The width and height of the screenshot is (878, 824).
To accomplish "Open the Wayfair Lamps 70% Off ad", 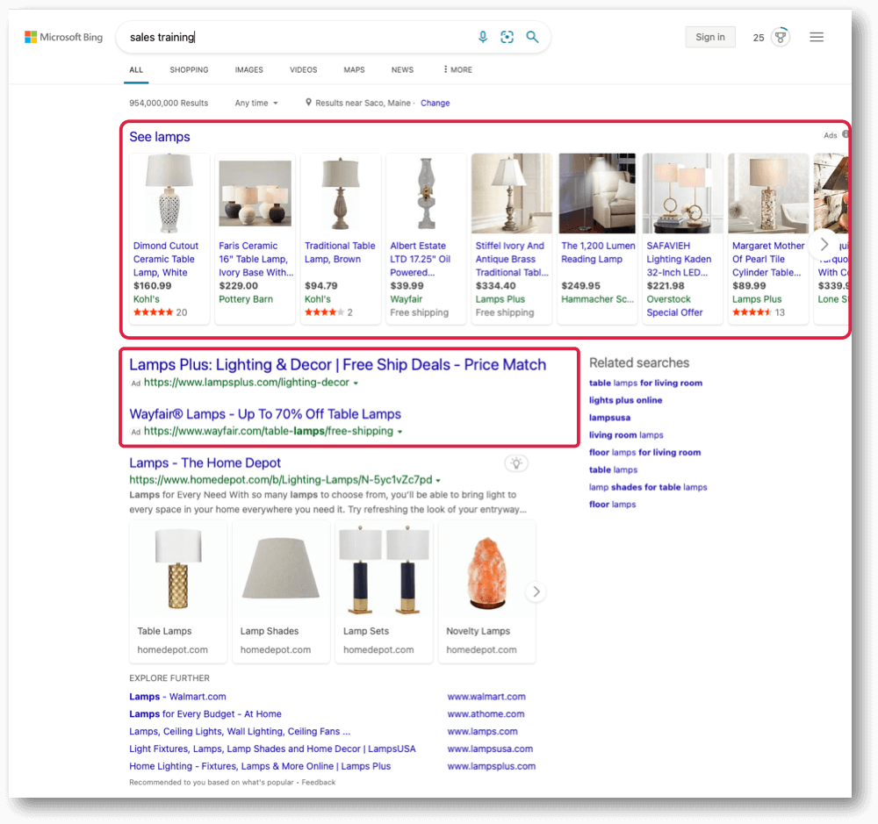I will click(x=265, y=413).
